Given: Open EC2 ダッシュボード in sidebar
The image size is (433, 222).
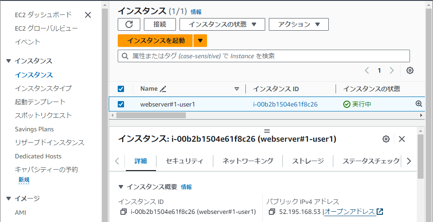Looking at the screenshot, I should (x=43, y=14).
